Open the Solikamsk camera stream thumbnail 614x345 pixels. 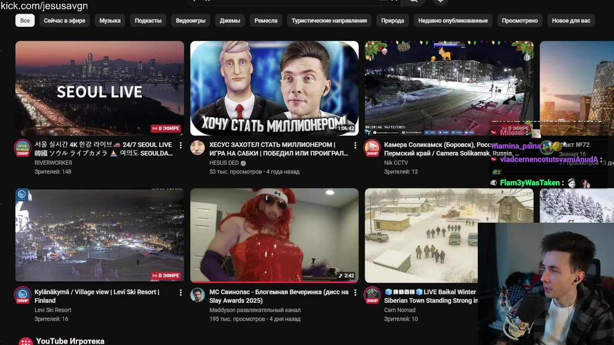[x=449, y=88]
